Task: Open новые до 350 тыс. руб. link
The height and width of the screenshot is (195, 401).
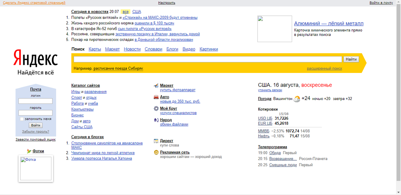Action: [180, 101]
